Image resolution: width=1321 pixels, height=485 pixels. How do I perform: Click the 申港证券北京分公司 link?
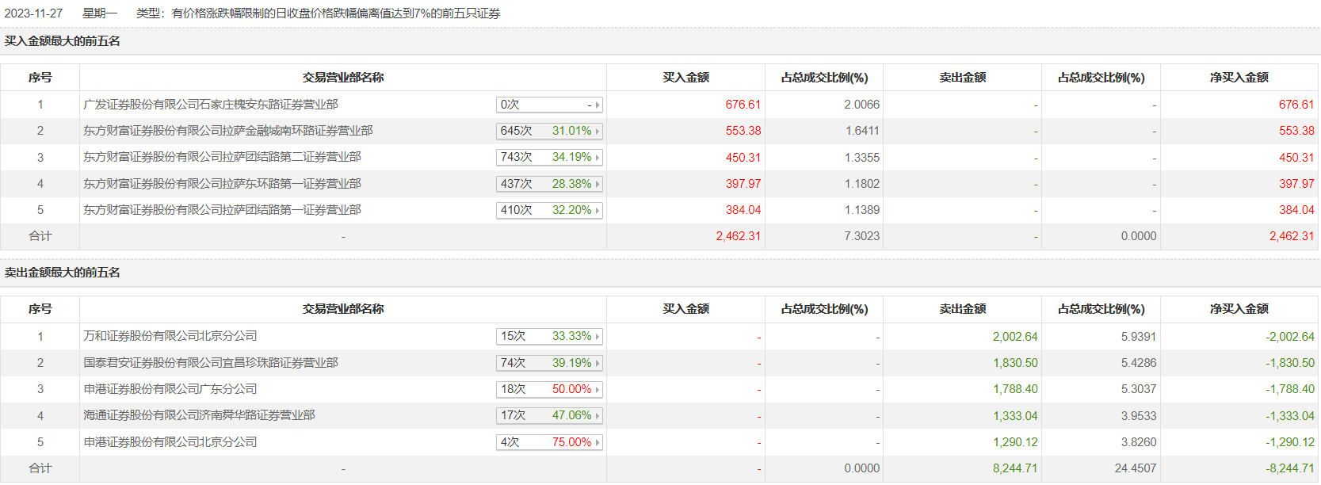170,442
